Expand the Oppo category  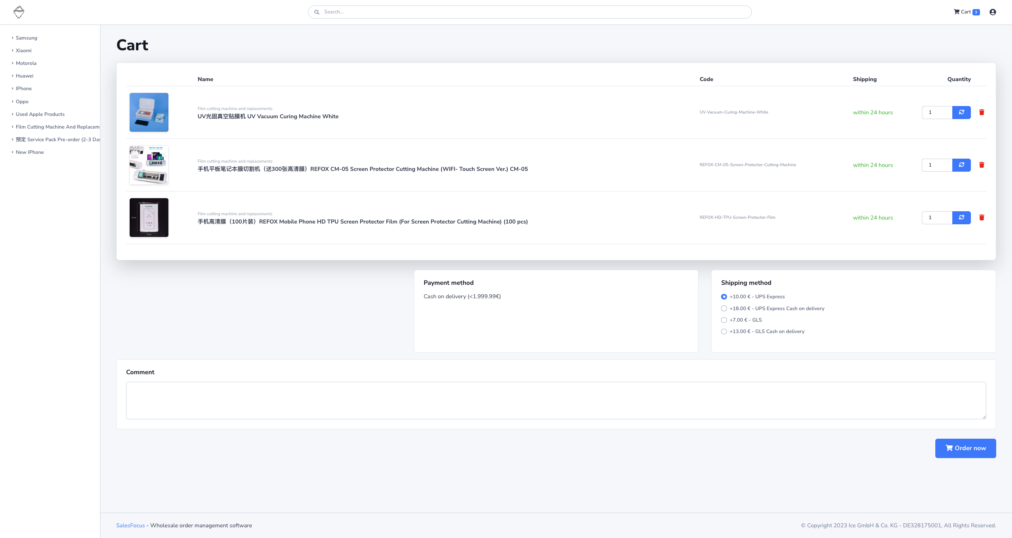(x=22, y=102)
